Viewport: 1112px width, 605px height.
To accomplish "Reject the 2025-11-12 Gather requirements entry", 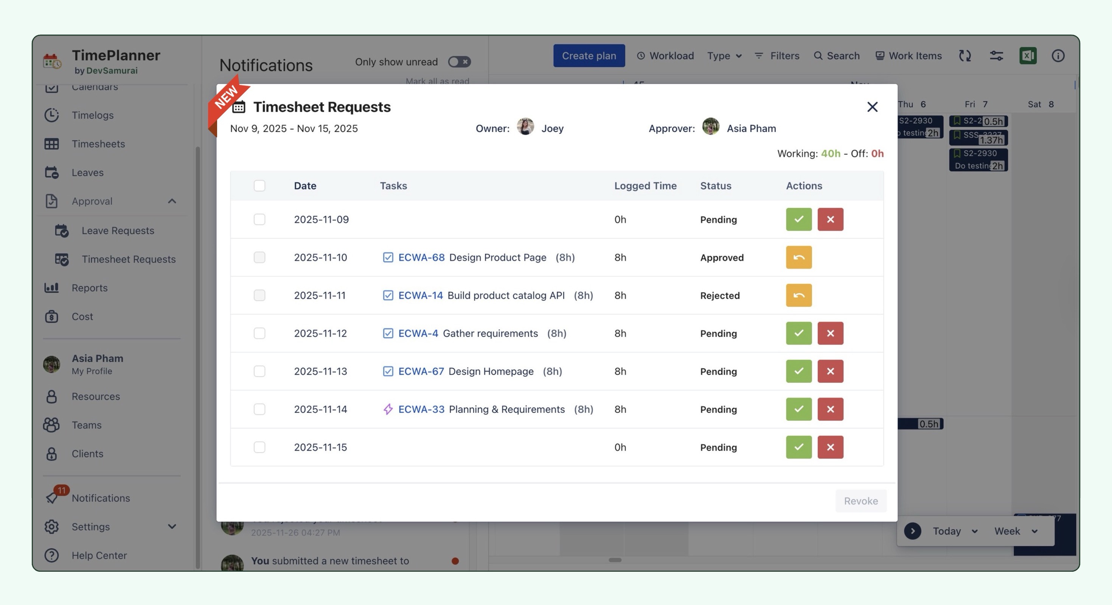I will click(830, 333).
